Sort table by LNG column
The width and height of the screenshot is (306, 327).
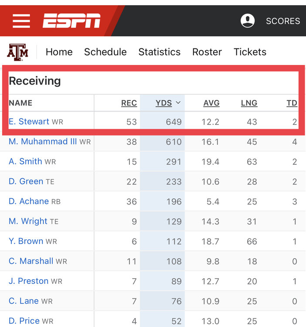tap(249, 103)
